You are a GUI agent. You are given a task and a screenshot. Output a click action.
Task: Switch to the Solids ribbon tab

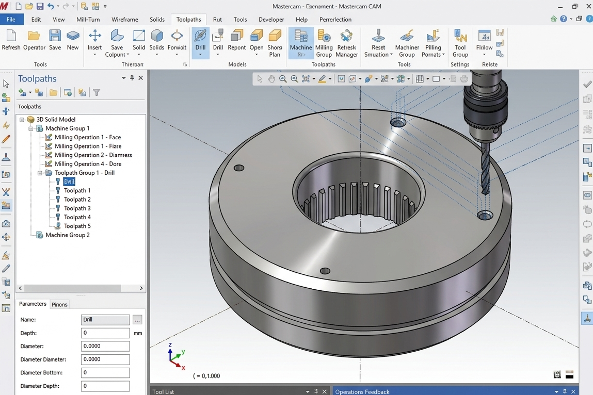pos(157,19)
